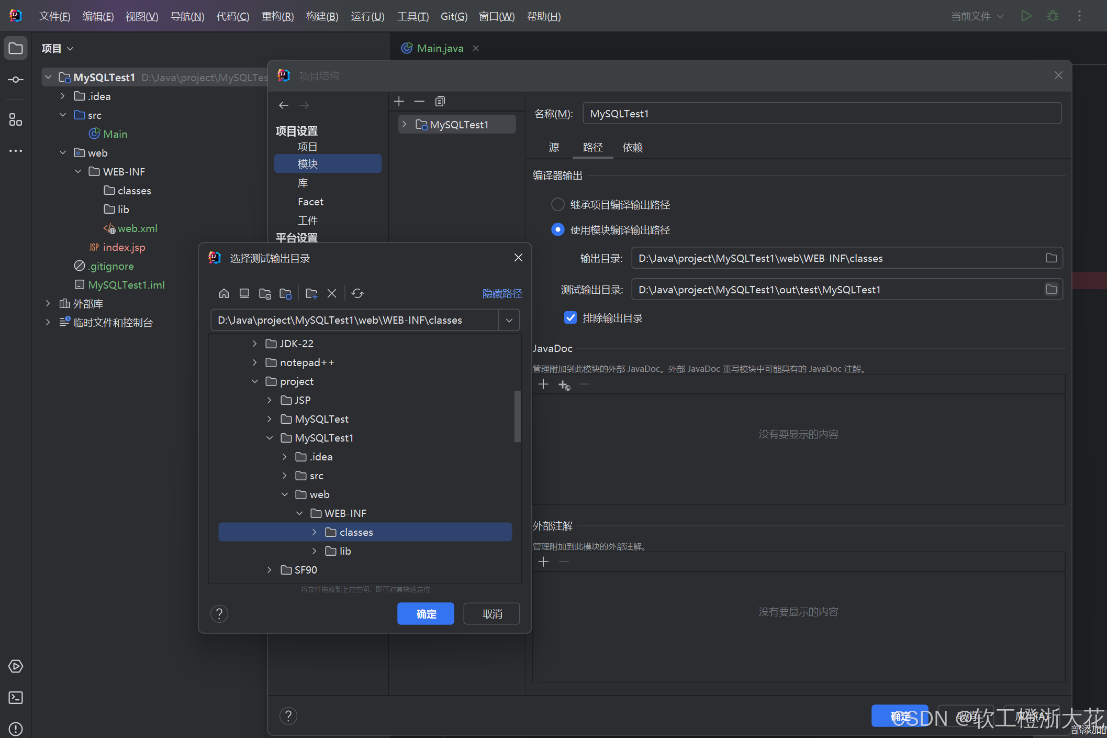Click the 名称 input field

(x=822, y=114)
